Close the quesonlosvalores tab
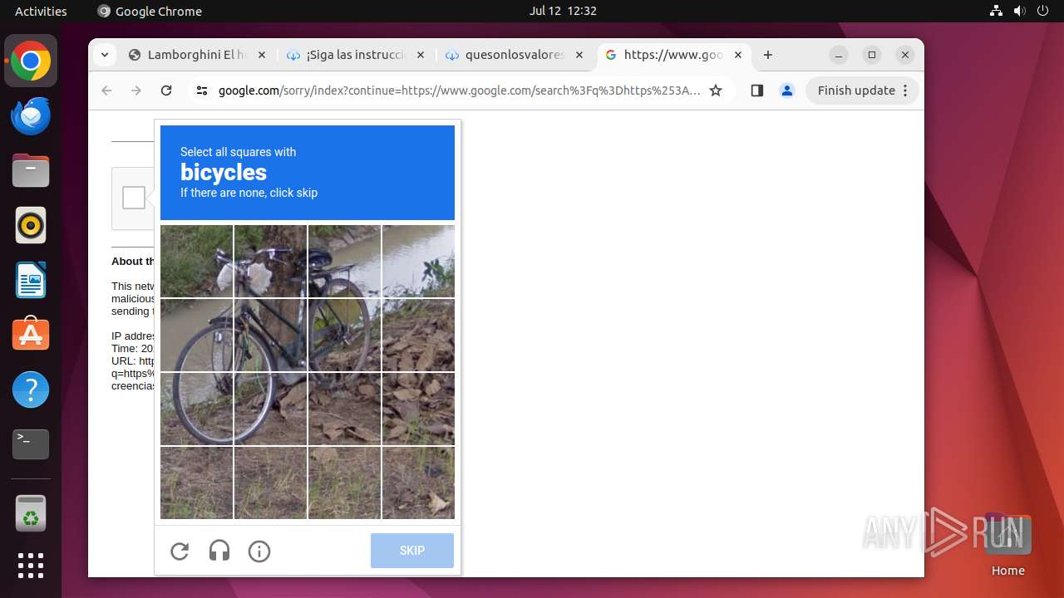 pos(579,55)
